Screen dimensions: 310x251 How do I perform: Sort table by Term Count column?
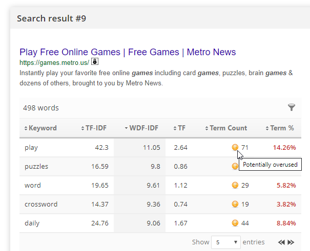(x=225, y=128)
